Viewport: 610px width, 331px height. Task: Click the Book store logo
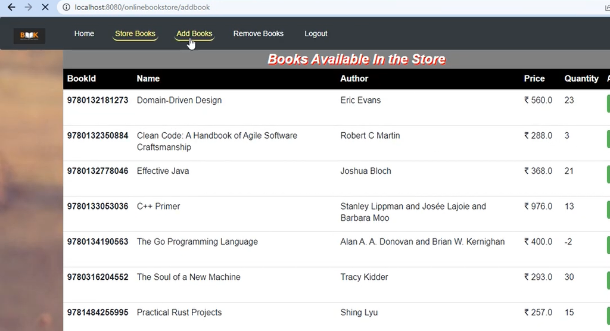(x=29, y=35)
